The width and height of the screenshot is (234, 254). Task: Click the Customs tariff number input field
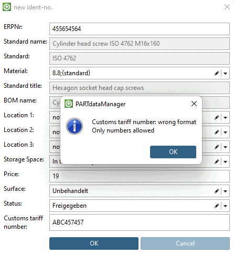[x=140, y=222]
